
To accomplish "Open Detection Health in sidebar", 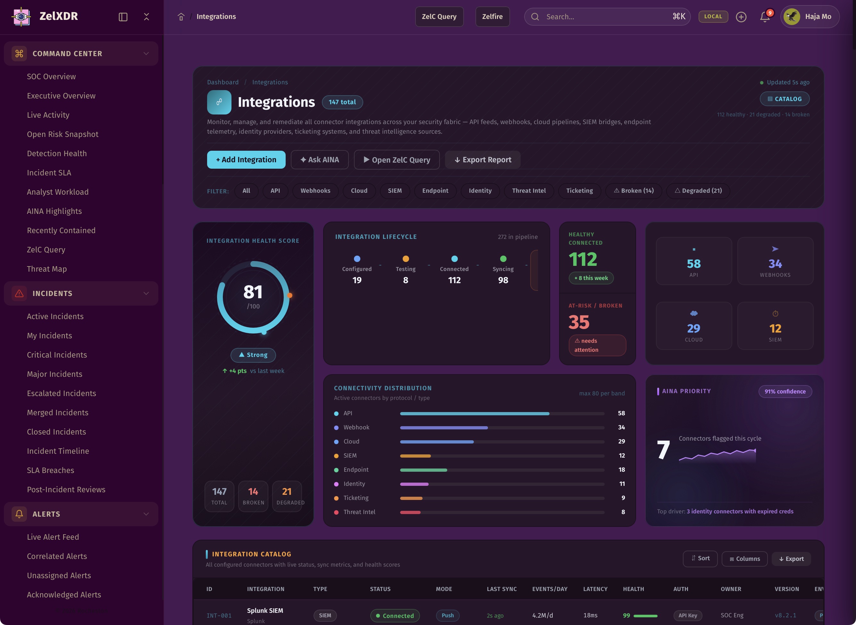I will [57, 153].
